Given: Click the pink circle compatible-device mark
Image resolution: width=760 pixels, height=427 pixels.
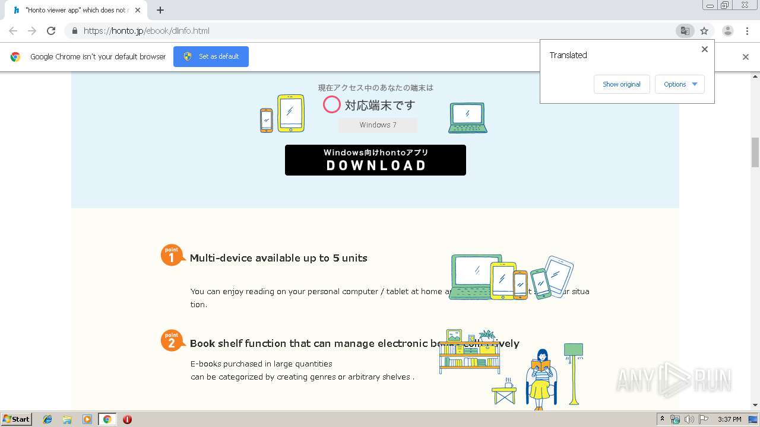Looking at the screenshot, I should 332,105.
